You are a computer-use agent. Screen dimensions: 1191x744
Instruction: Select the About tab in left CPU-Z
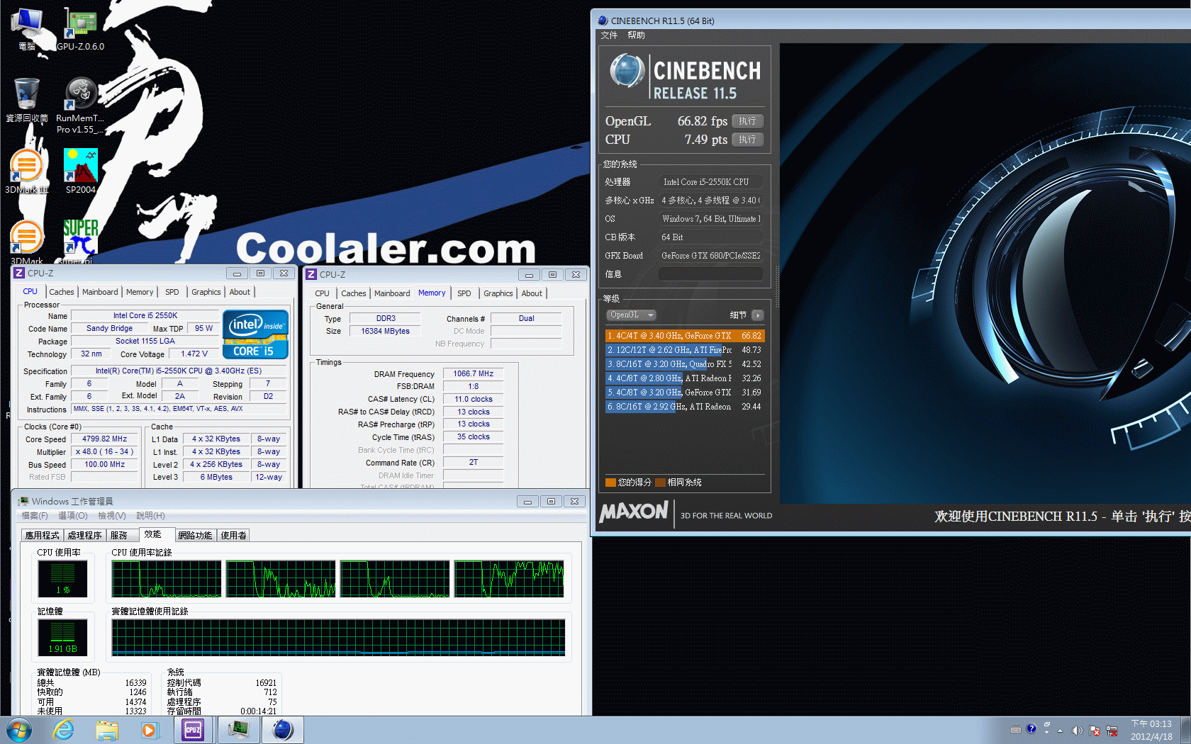tap(240, 292)
